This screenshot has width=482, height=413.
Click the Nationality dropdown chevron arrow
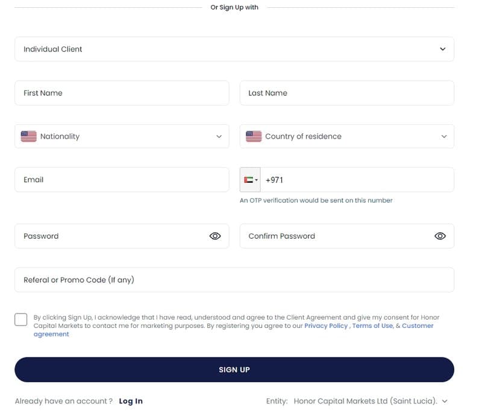click(219, 136)
